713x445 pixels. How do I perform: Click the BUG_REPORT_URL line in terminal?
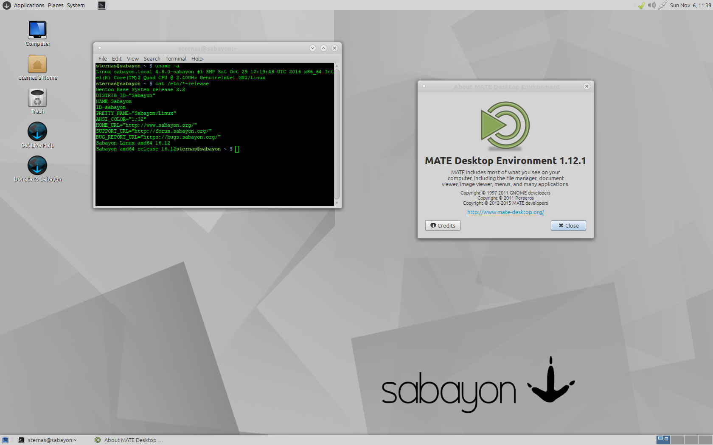point(158,137)
